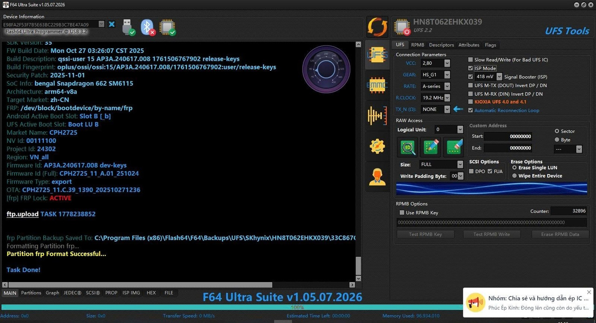The width and height of the screenshot is (596, 323).
Task: Toggle the ISP Mode checkbox
Action: point(470,68)
